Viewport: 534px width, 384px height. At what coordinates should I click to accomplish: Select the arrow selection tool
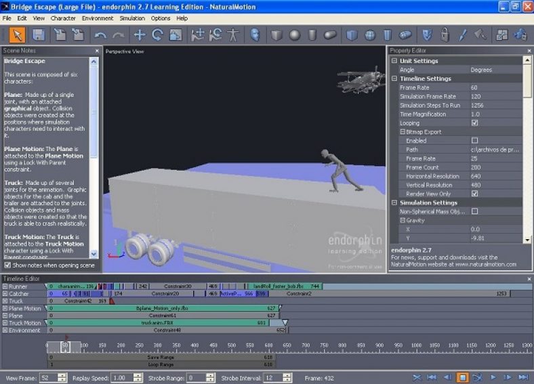(18, 35)
